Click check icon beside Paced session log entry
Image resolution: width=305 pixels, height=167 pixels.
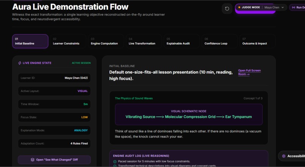point(115,161)
